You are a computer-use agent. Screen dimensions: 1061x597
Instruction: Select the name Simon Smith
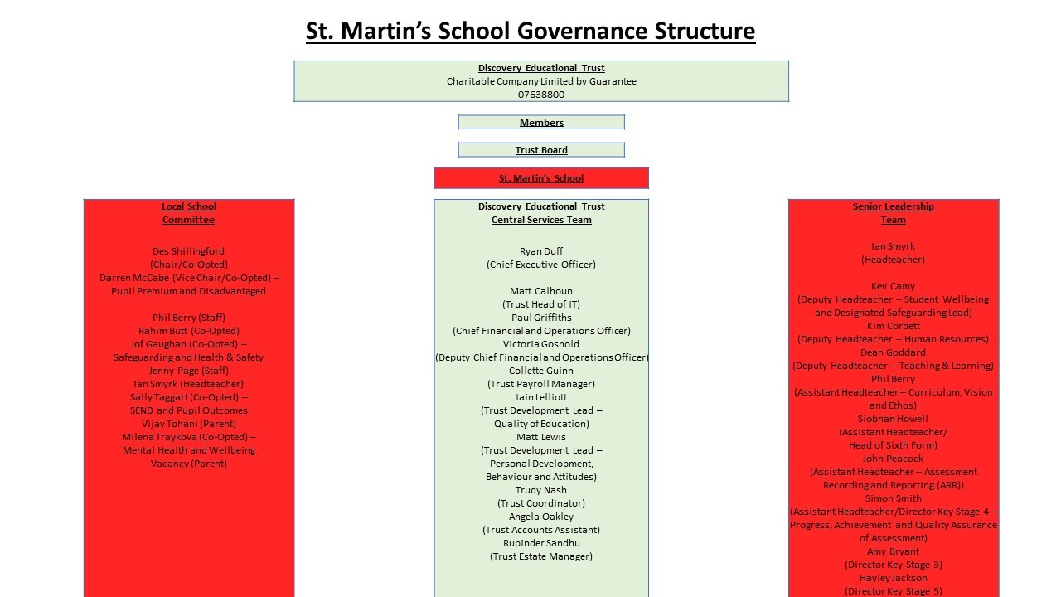coord(894,498)
